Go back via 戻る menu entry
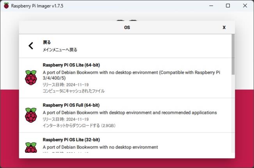 point(125,46)
